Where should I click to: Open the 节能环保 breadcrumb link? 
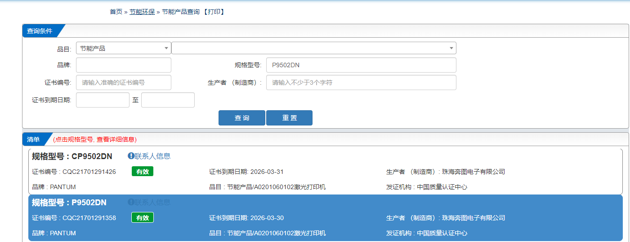coord(142,12)
